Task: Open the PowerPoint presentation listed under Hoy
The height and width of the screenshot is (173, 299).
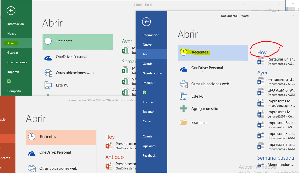Action: point(121,146)
